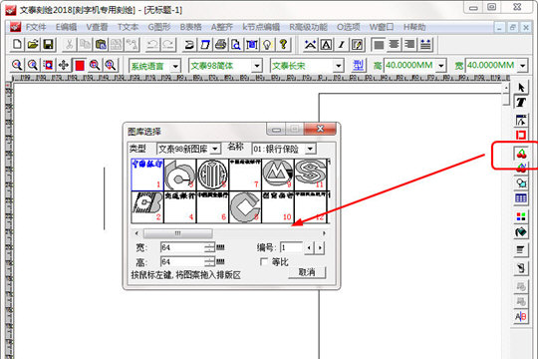Image resolution: width=538 pixels, height=359 pixels.
Task: Click the 编号 previous arrow button
Action: (x=309, y=247)
